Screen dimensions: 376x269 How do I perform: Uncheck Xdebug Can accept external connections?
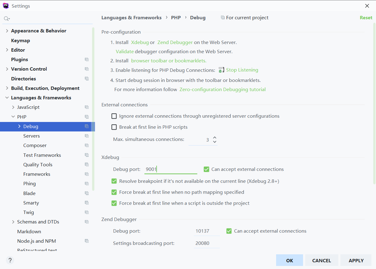(x=207, y=169)
